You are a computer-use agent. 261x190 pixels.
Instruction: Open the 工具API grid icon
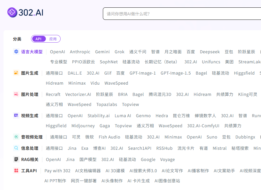16,170
